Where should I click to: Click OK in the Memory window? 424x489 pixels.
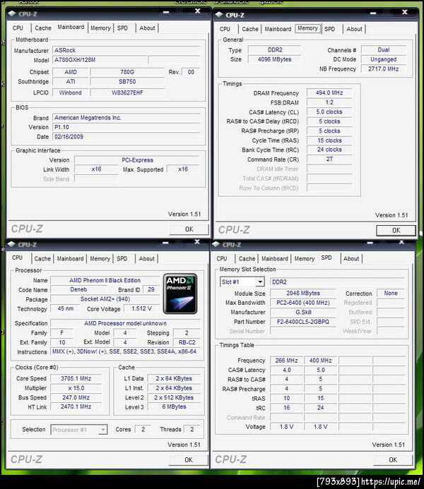point(396,231)
